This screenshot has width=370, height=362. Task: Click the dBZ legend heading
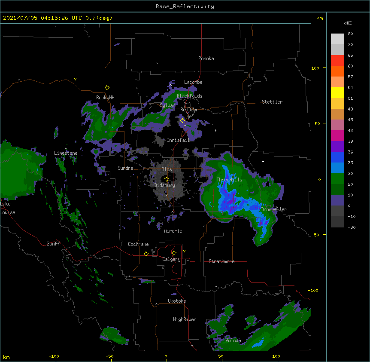(348, 23)
